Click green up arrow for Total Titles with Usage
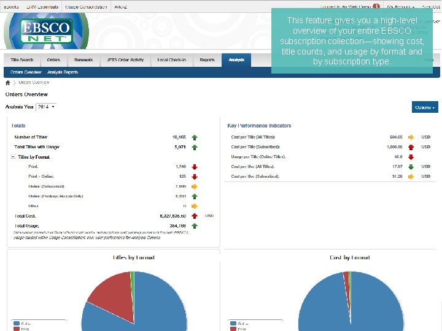 pos(195,147)
